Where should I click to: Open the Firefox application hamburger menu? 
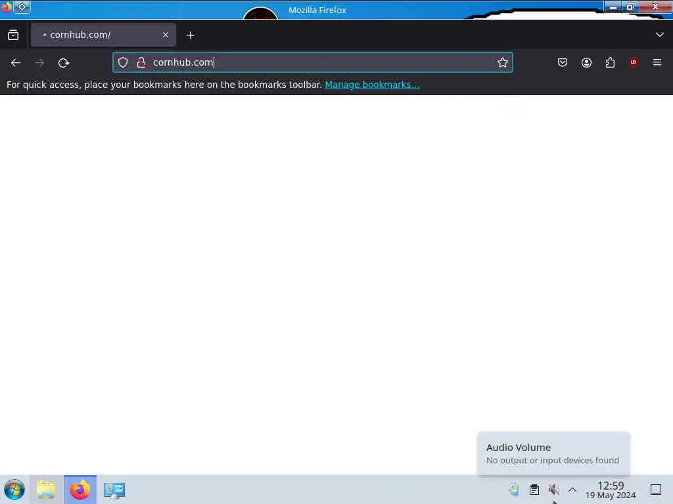coord(657,62)
